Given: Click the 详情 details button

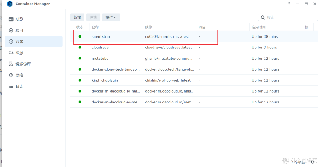Looking at the screenshot, I should (93, 17).
